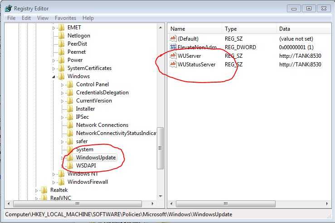Sort values by Type column header
335x223 pixels.
click(x=249, y=29)
